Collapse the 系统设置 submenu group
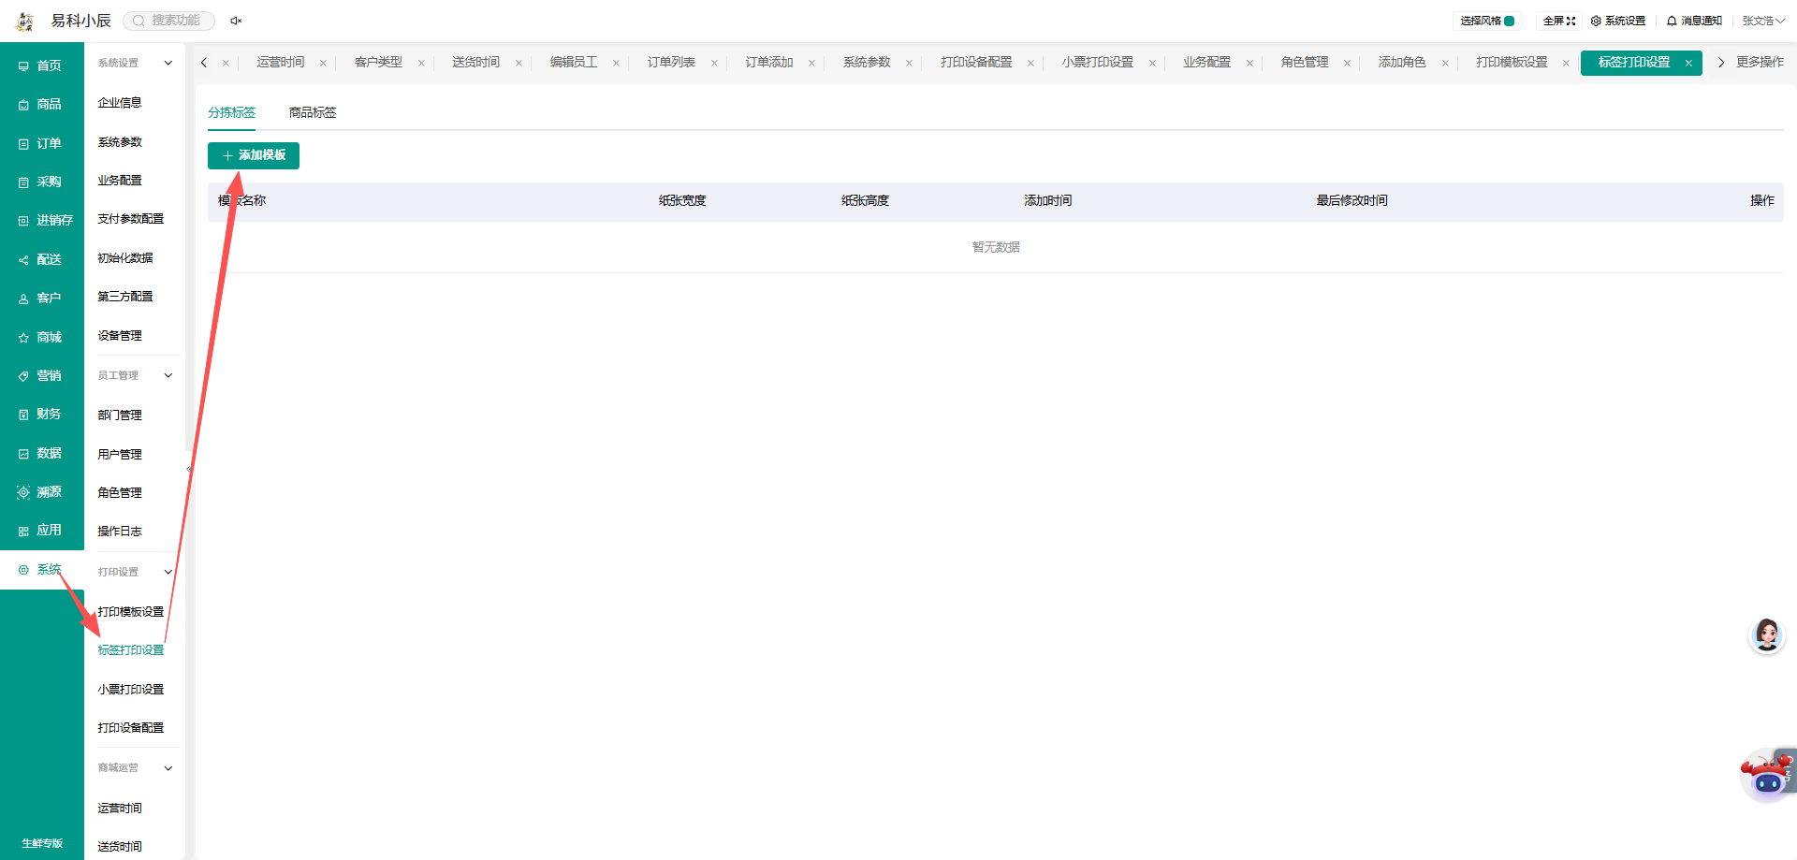 click(168, 63)
